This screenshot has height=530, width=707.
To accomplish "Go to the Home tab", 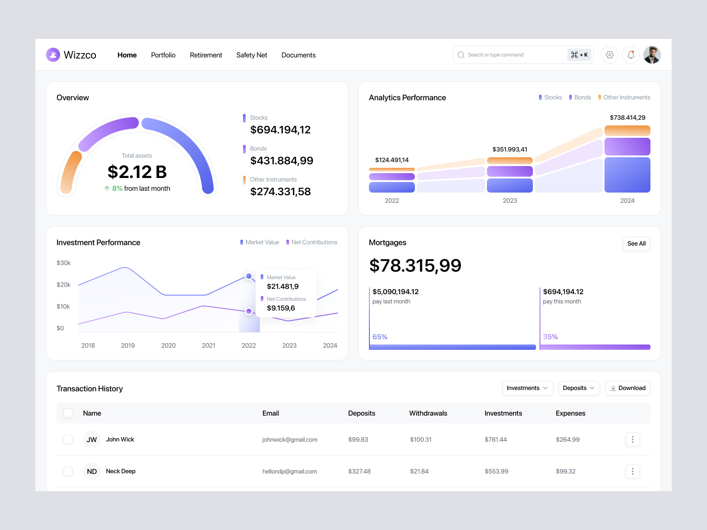I will (127, 55).
